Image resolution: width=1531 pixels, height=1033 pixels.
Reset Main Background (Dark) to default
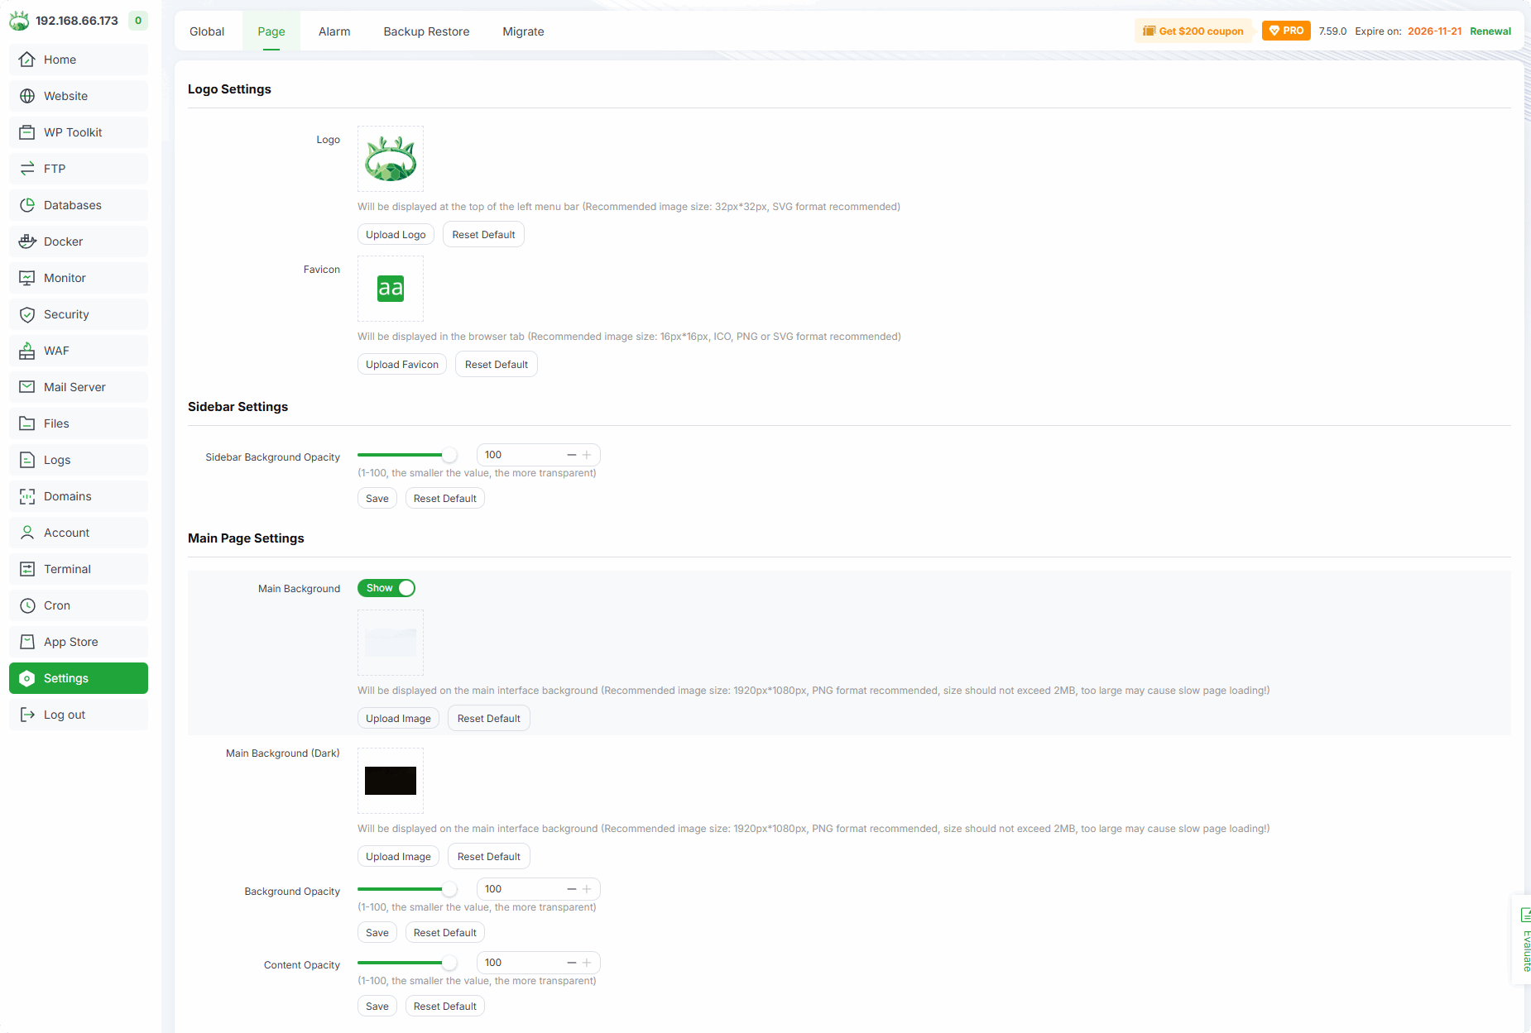point(489,857)
